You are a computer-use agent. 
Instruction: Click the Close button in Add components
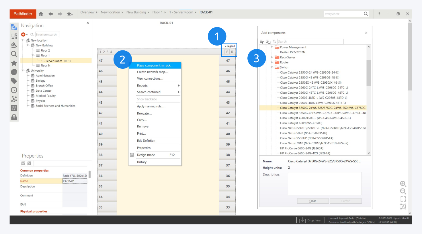(313, 201)
